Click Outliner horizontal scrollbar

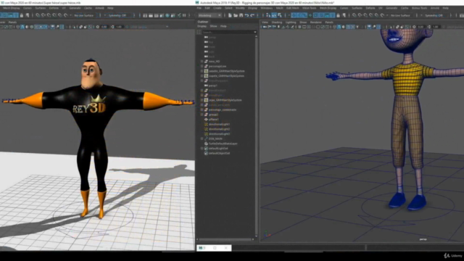click(x=225, y=239)
